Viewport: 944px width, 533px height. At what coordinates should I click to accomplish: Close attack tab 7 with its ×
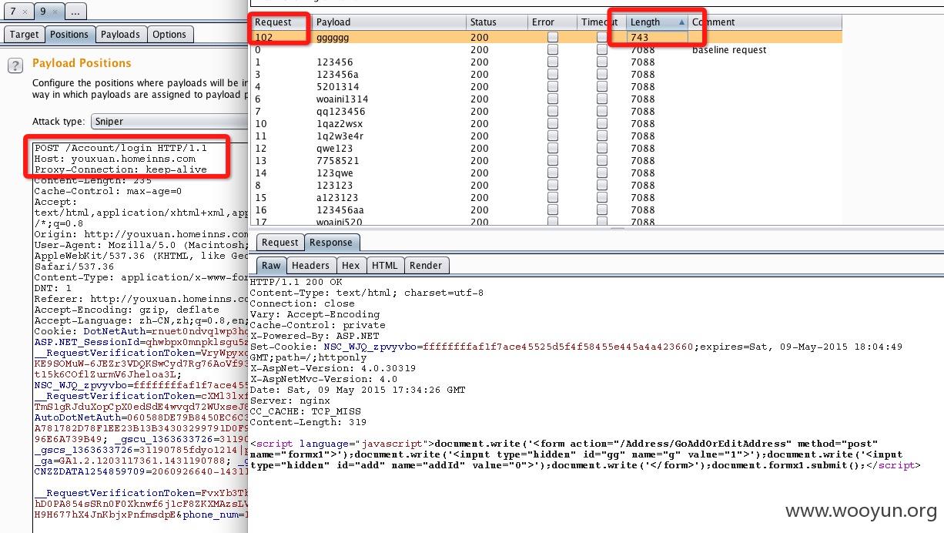point(24,12)
